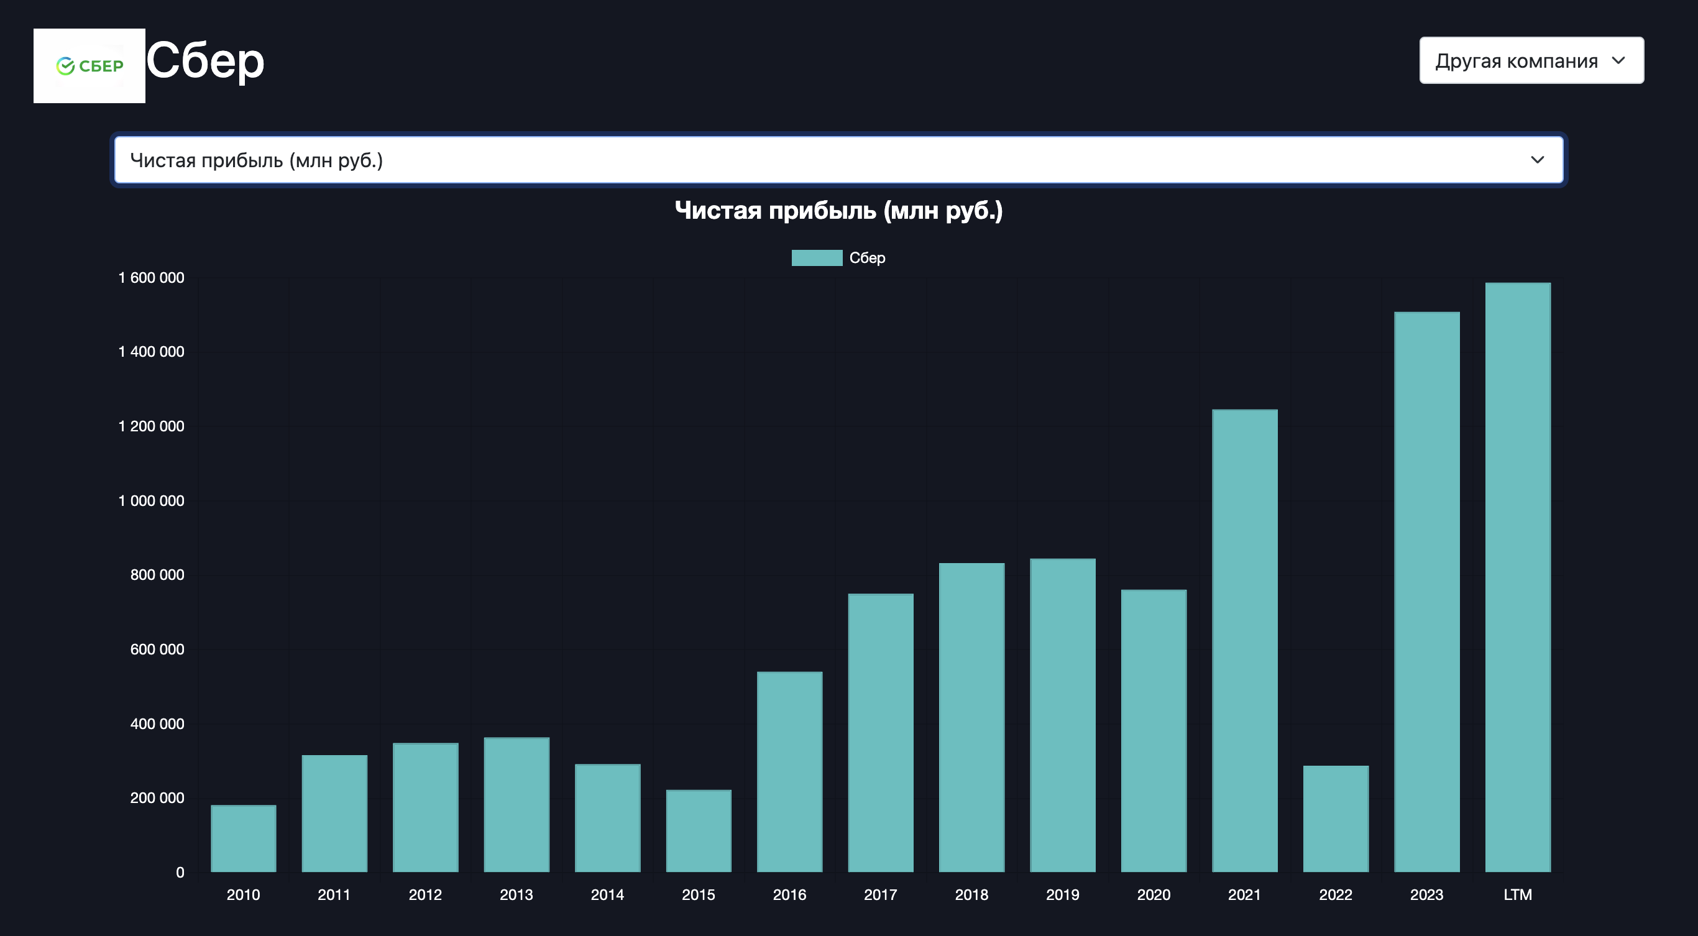The image size is (1698, 936).
Task: Click the 2017 net profit bar
Action: [880, 733]
